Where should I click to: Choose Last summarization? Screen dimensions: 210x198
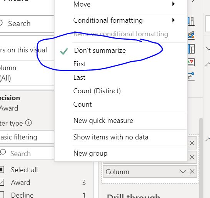79,77
